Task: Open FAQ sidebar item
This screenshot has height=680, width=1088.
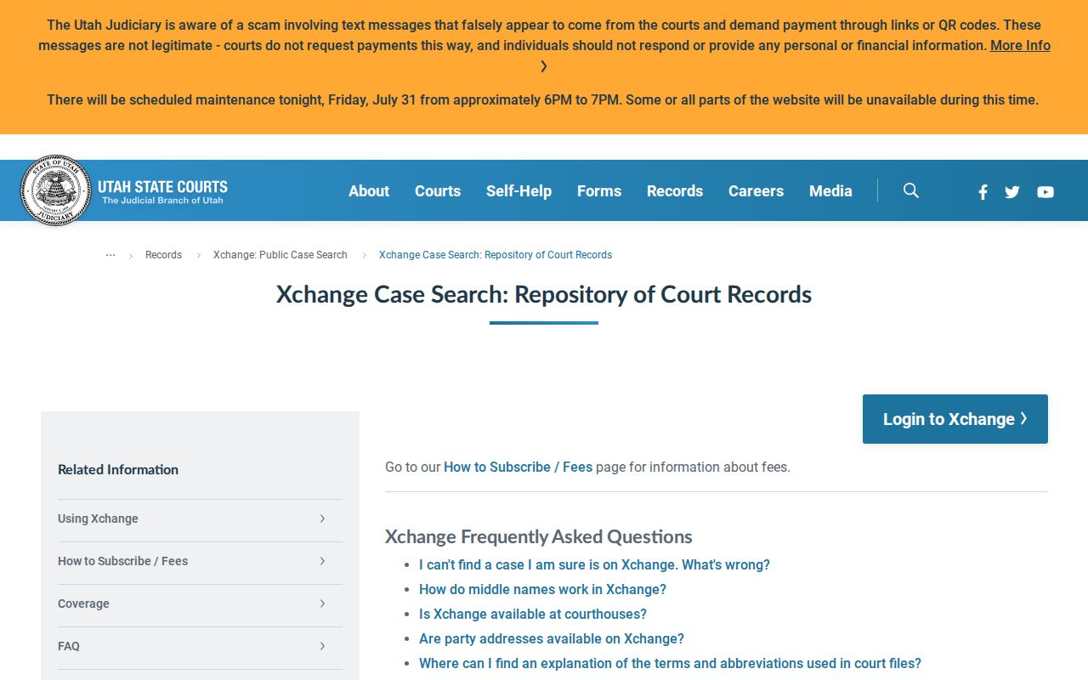Action: pos(200,646)
